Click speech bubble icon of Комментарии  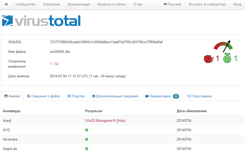(147, 96)
